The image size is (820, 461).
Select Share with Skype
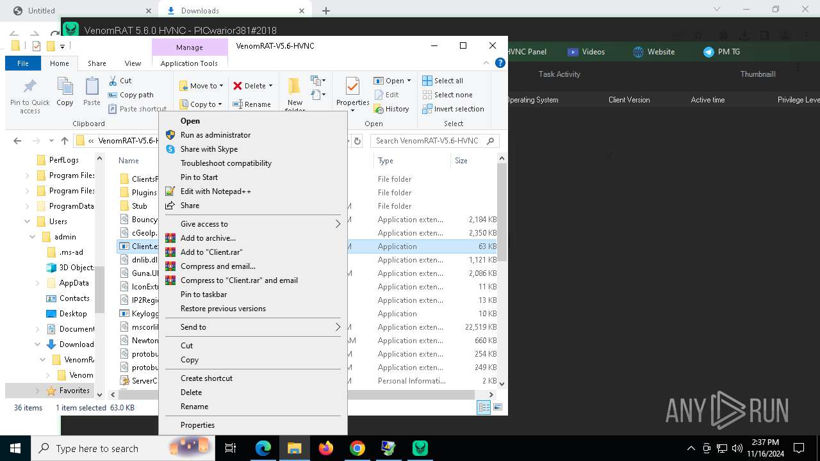point(253,149)
